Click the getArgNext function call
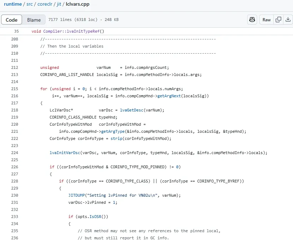The width and height of the screenshot is (293, 240). (x=169, y=96)
